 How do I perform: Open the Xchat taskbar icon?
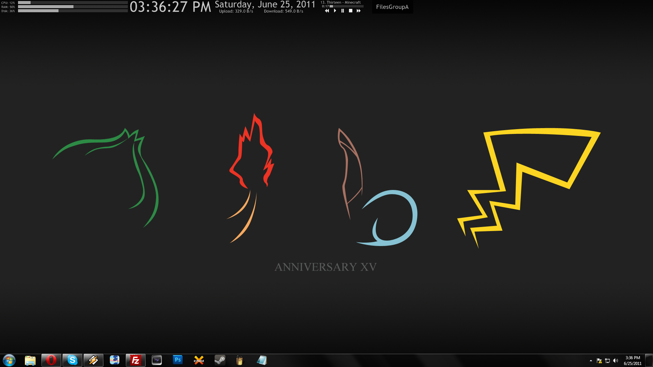199,360
